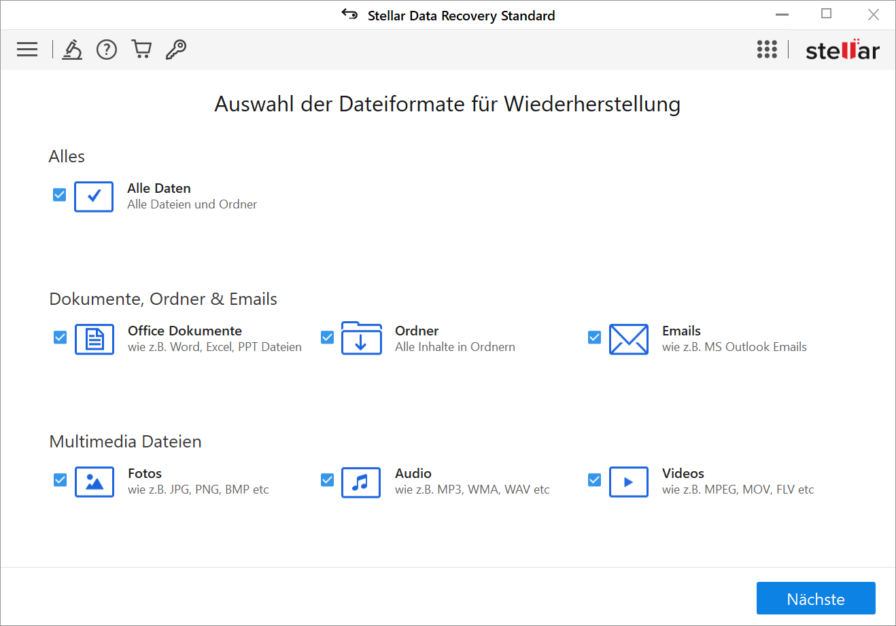Toggle the Office Dokumente checkbox

tap(60, 337)
